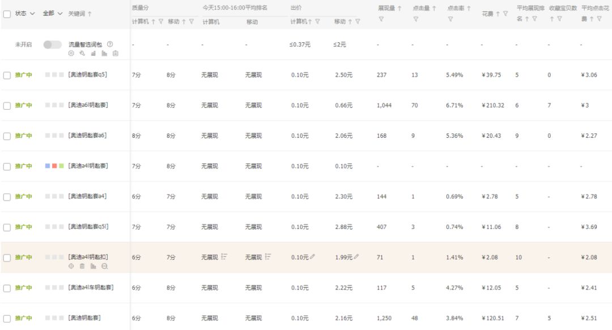Open the help question-mark icon beside 流量智选词包

[x=110, y=44]
